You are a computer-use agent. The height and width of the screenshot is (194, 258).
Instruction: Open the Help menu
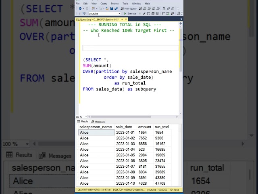148,4
